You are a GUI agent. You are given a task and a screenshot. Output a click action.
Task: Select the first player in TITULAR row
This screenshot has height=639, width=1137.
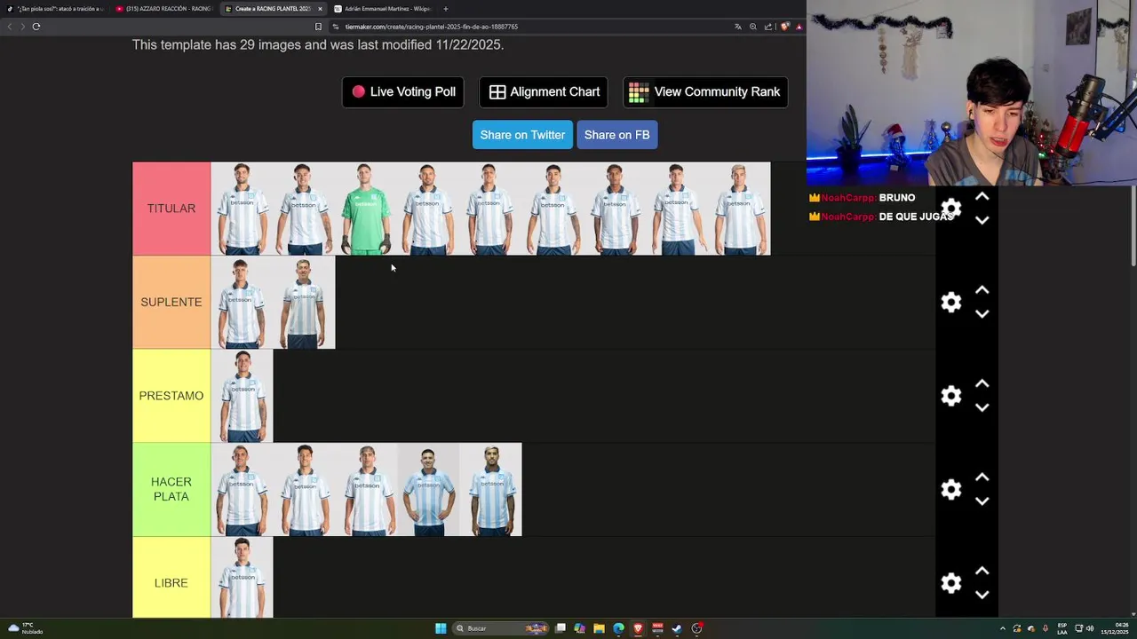tap(243, 209)
